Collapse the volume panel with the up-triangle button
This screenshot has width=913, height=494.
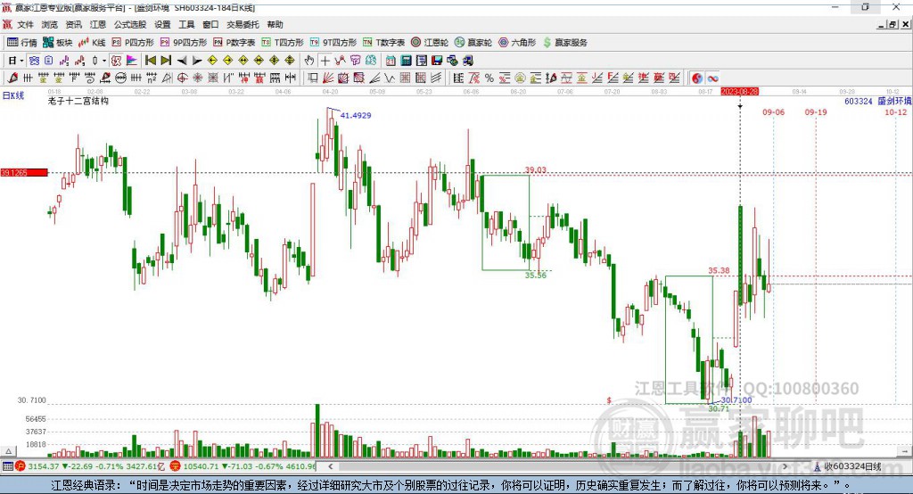[8, 451]
